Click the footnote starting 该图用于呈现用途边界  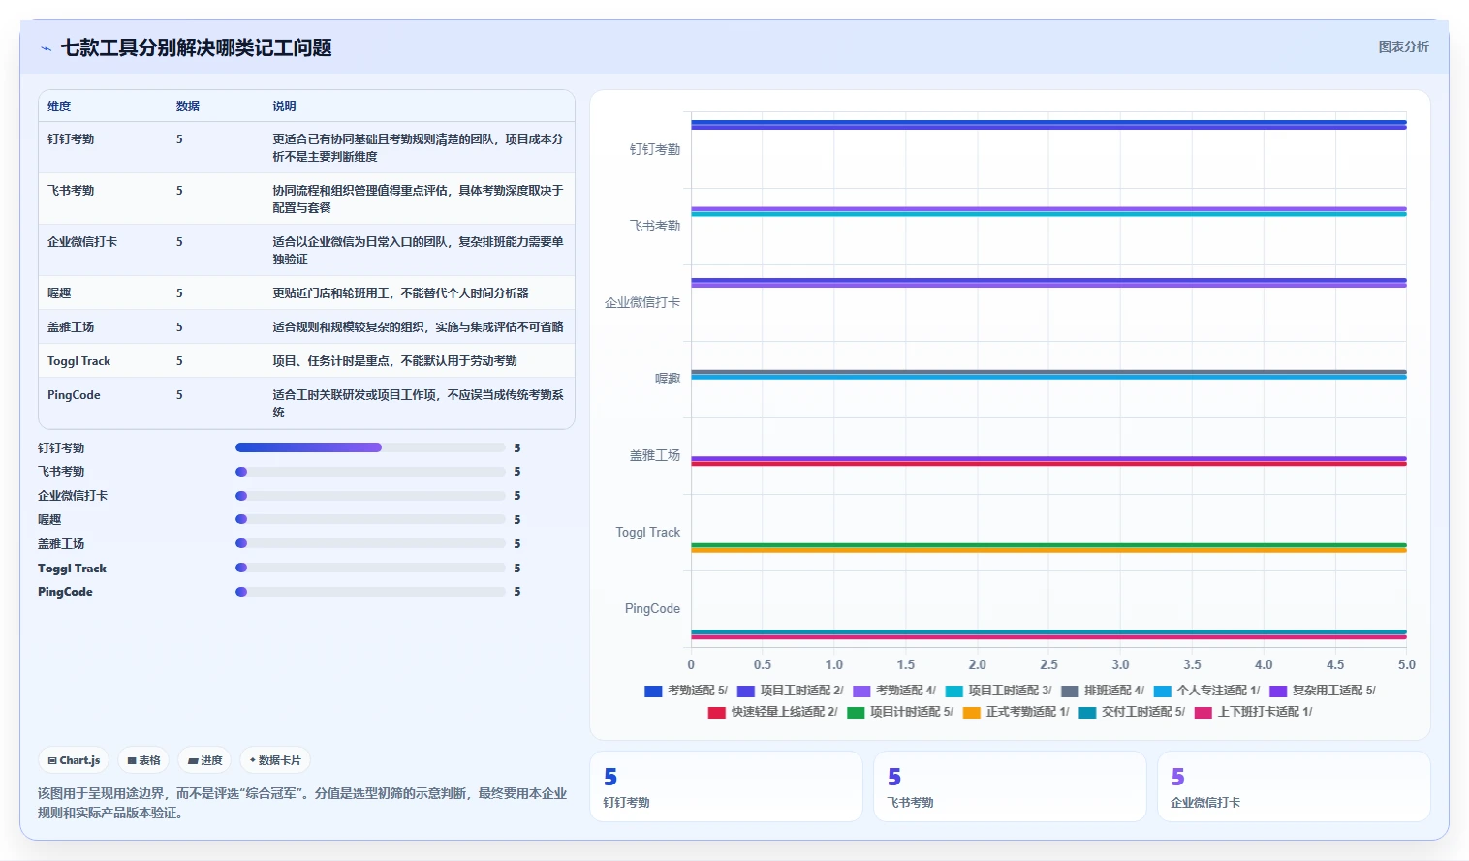302,803
